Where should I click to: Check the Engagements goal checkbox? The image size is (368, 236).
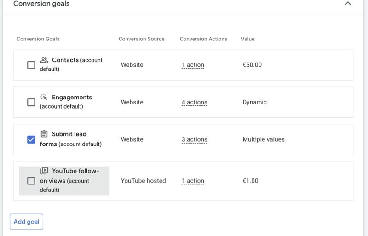tap(31, 102)
